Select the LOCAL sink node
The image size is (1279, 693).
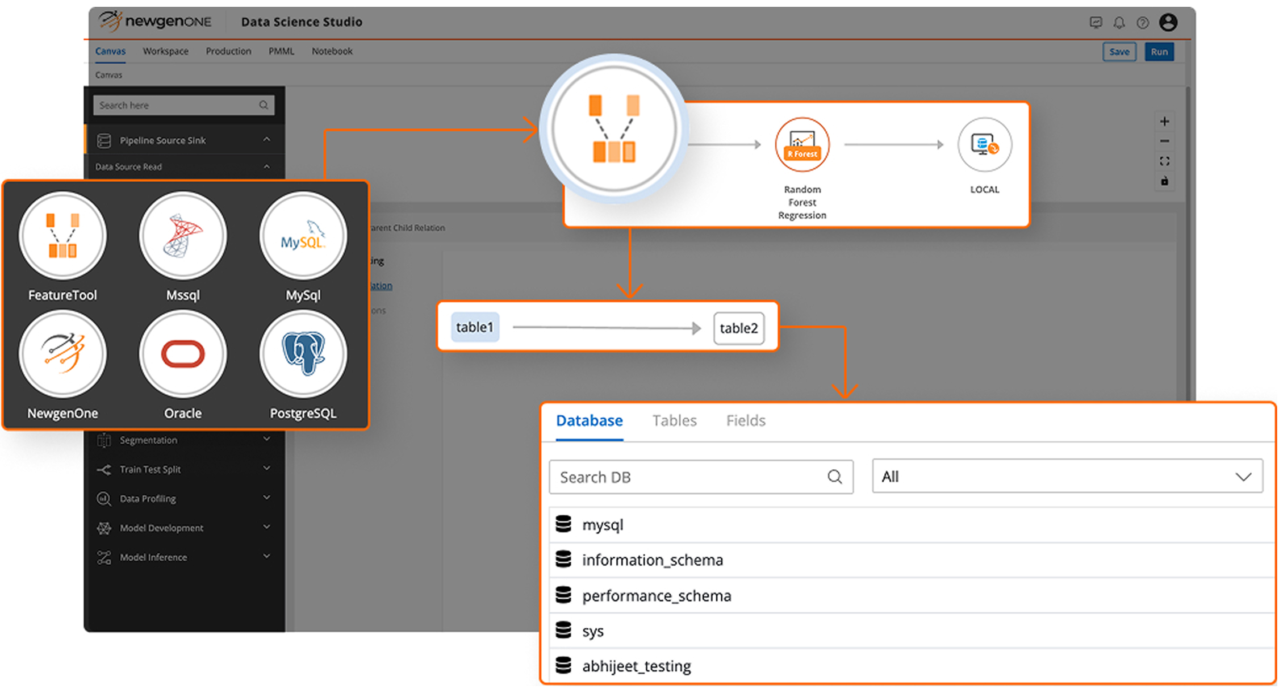pyautogui.click(x=984, y=145)
